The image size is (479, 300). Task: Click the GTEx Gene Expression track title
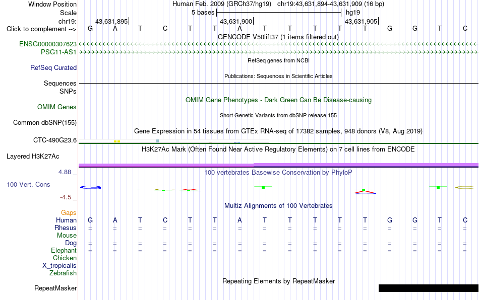(278, 131)
